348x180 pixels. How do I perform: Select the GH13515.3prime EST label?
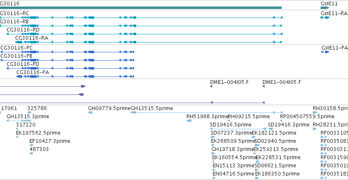(x=28, y=117)
